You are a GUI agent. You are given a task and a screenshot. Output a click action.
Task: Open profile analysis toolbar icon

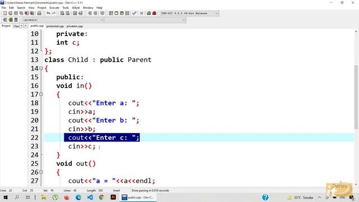[x=149, y=13]
